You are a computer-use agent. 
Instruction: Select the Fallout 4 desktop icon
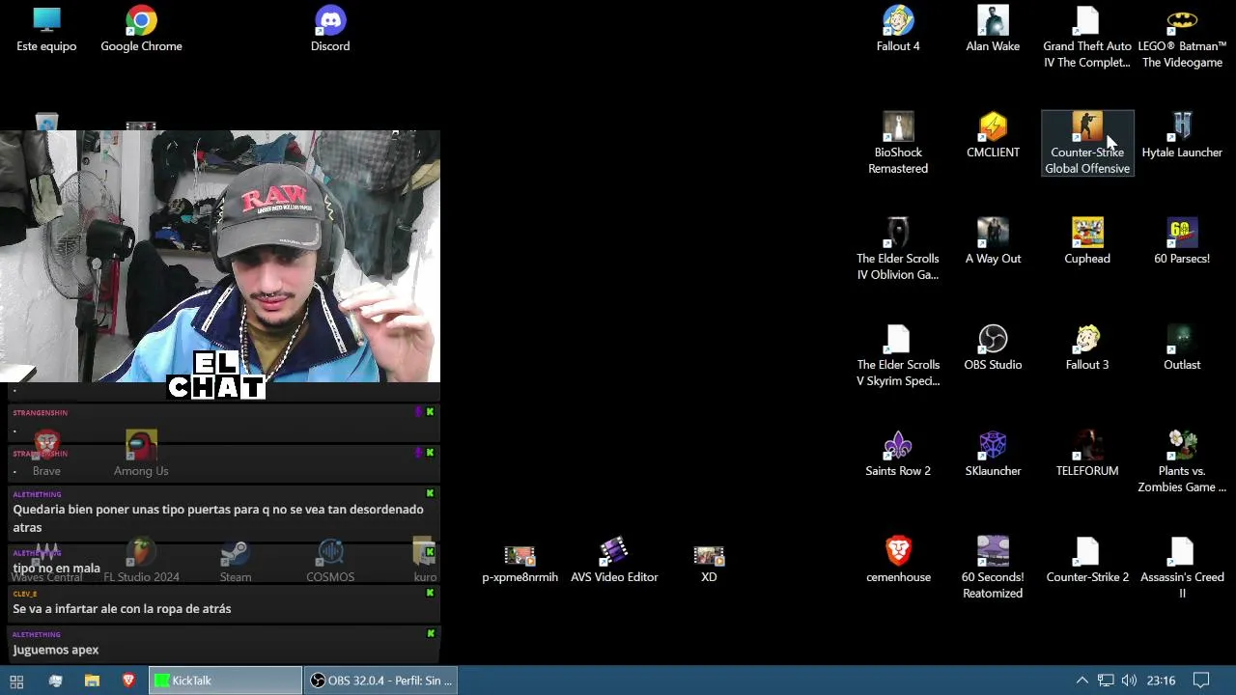(898, 30)
